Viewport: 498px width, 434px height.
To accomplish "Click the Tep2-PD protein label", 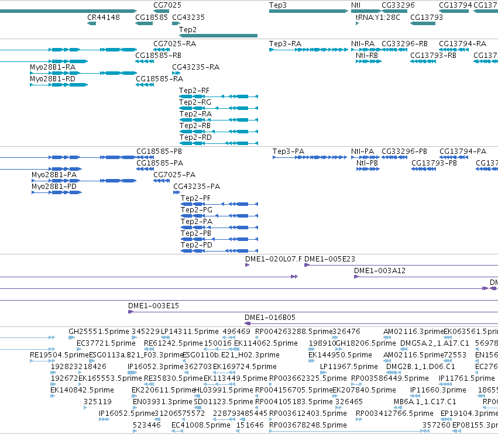I will (197, 244).
